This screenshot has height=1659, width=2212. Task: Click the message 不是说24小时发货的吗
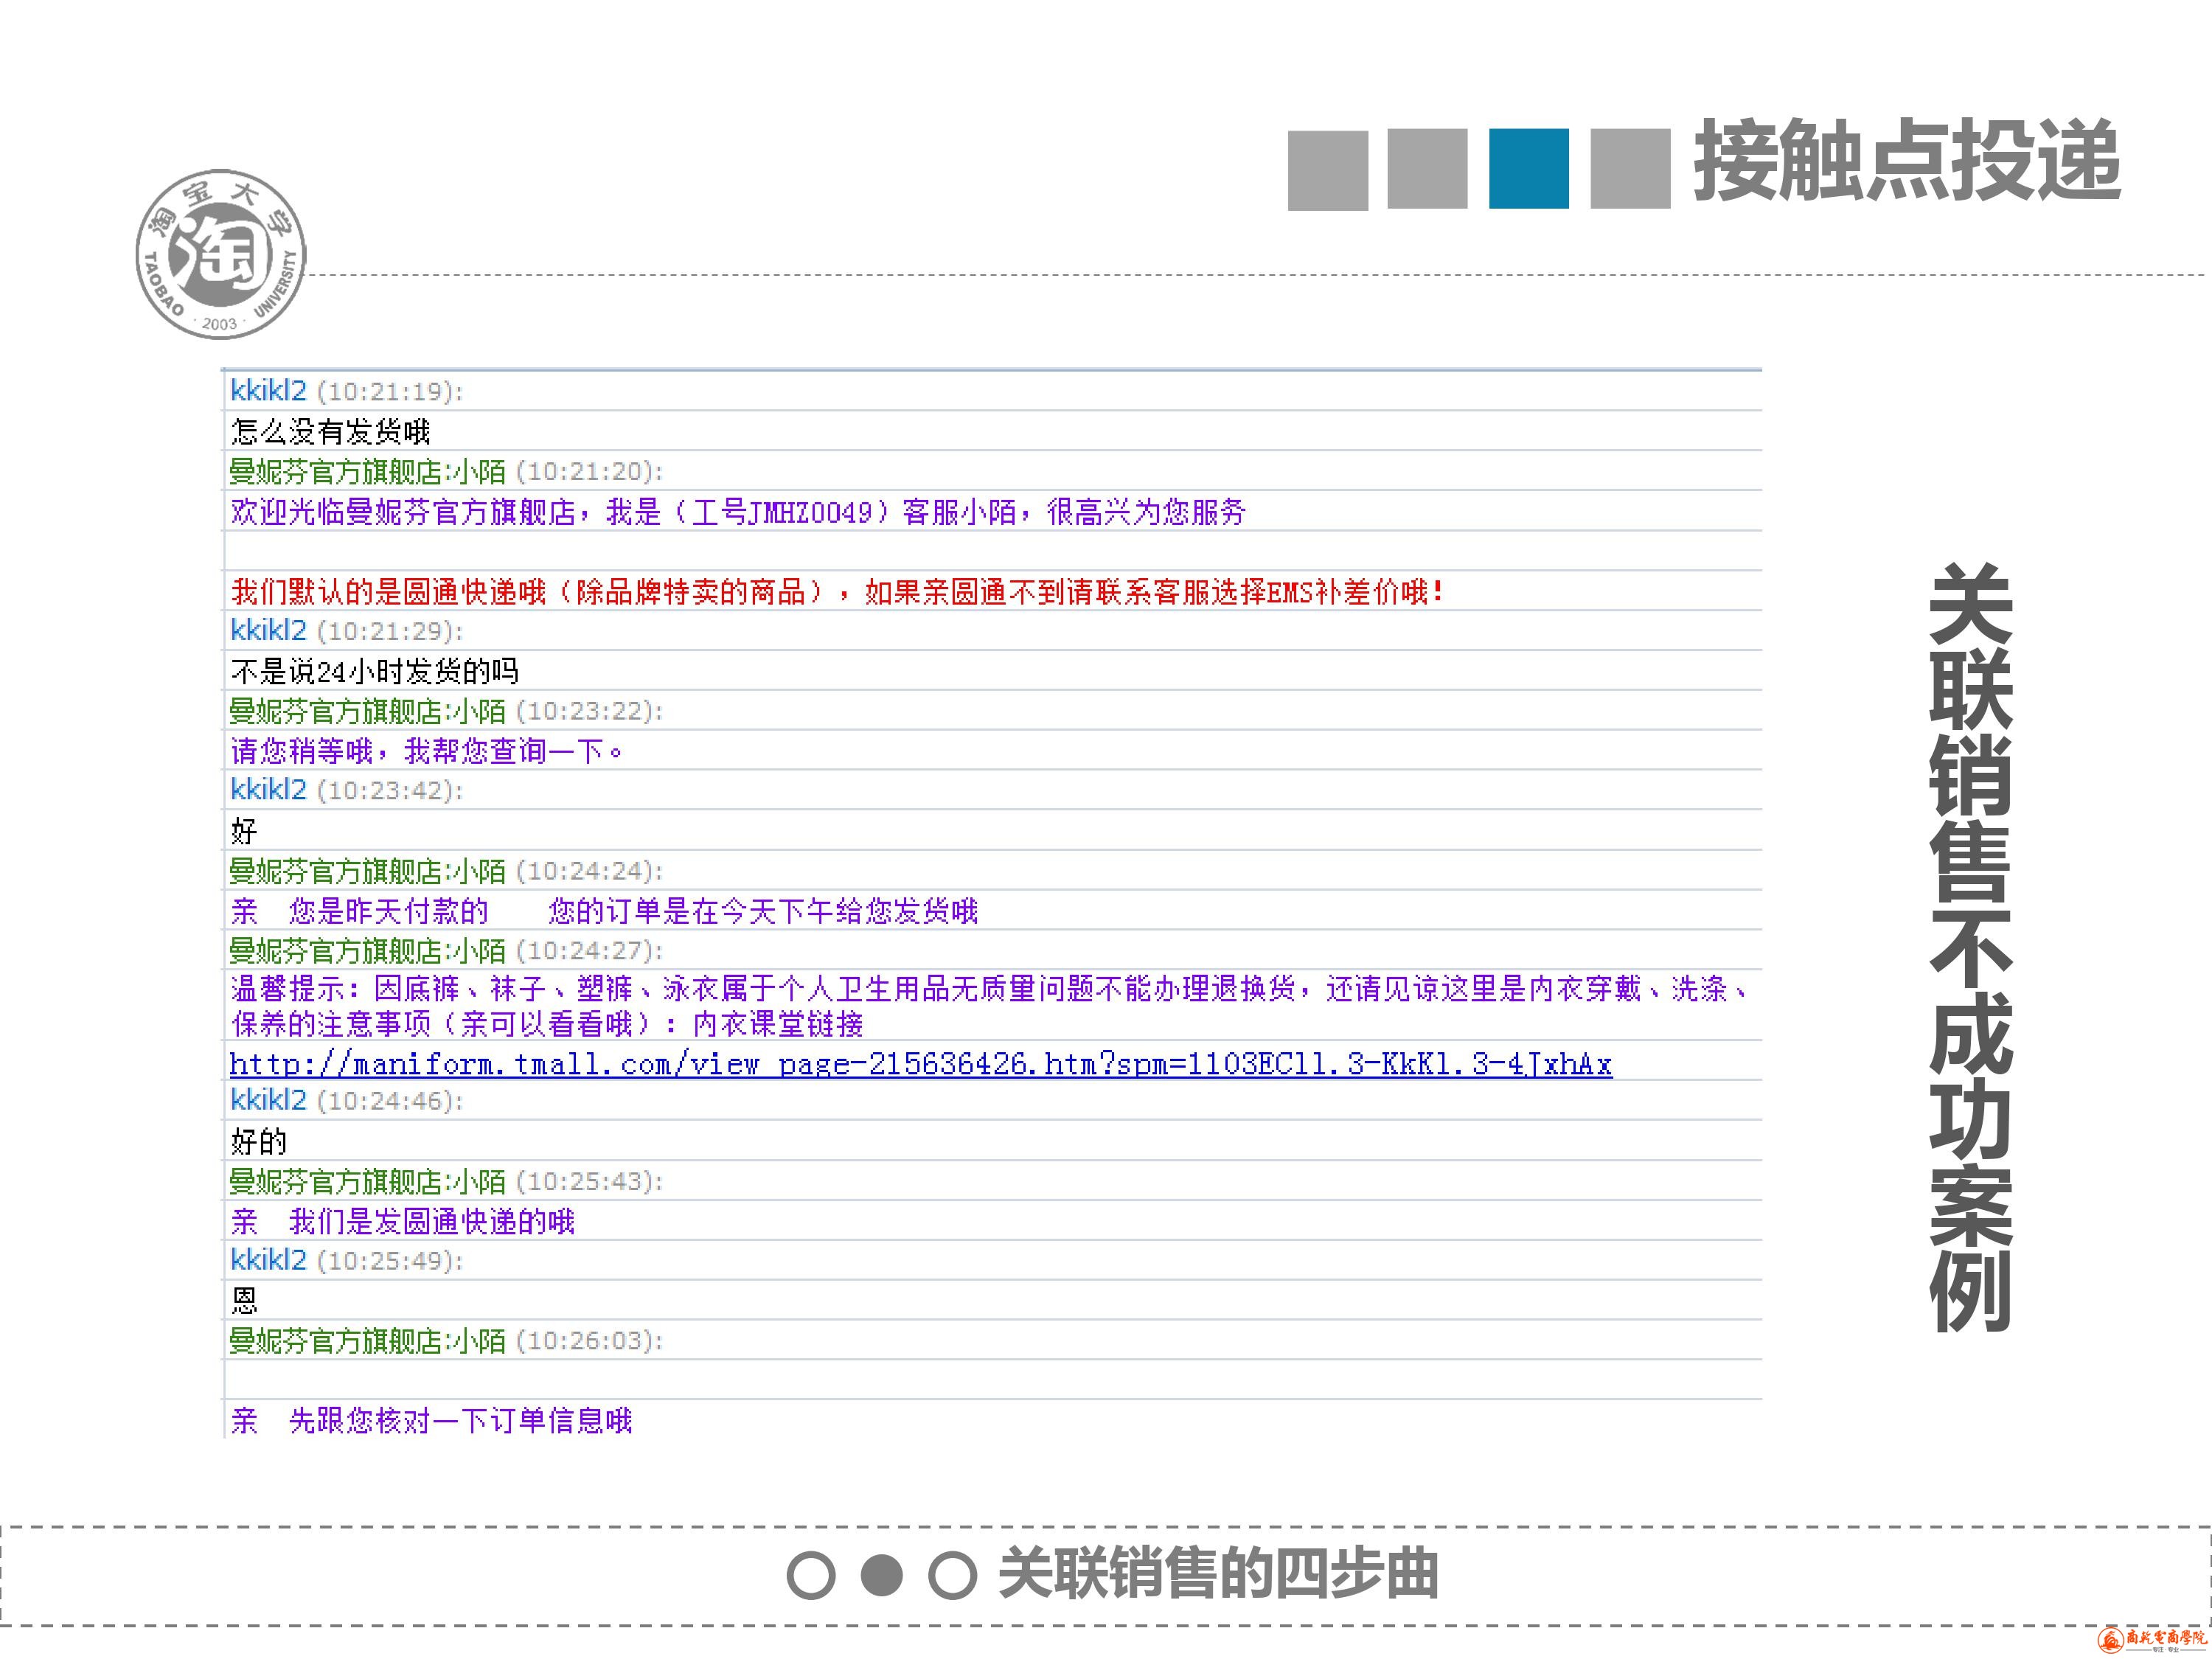(x=374, y=671)
